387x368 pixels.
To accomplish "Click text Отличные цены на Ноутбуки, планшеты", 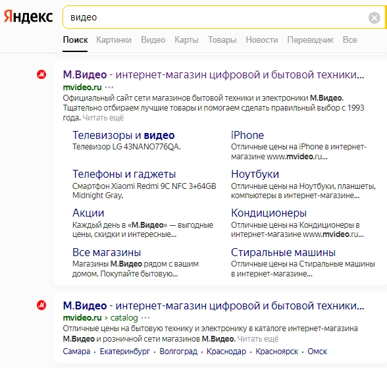I will 303,186.
